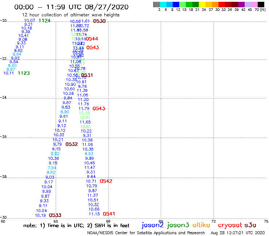
Task: Click the 12.18 wave height value
Action: click(84, 113)
